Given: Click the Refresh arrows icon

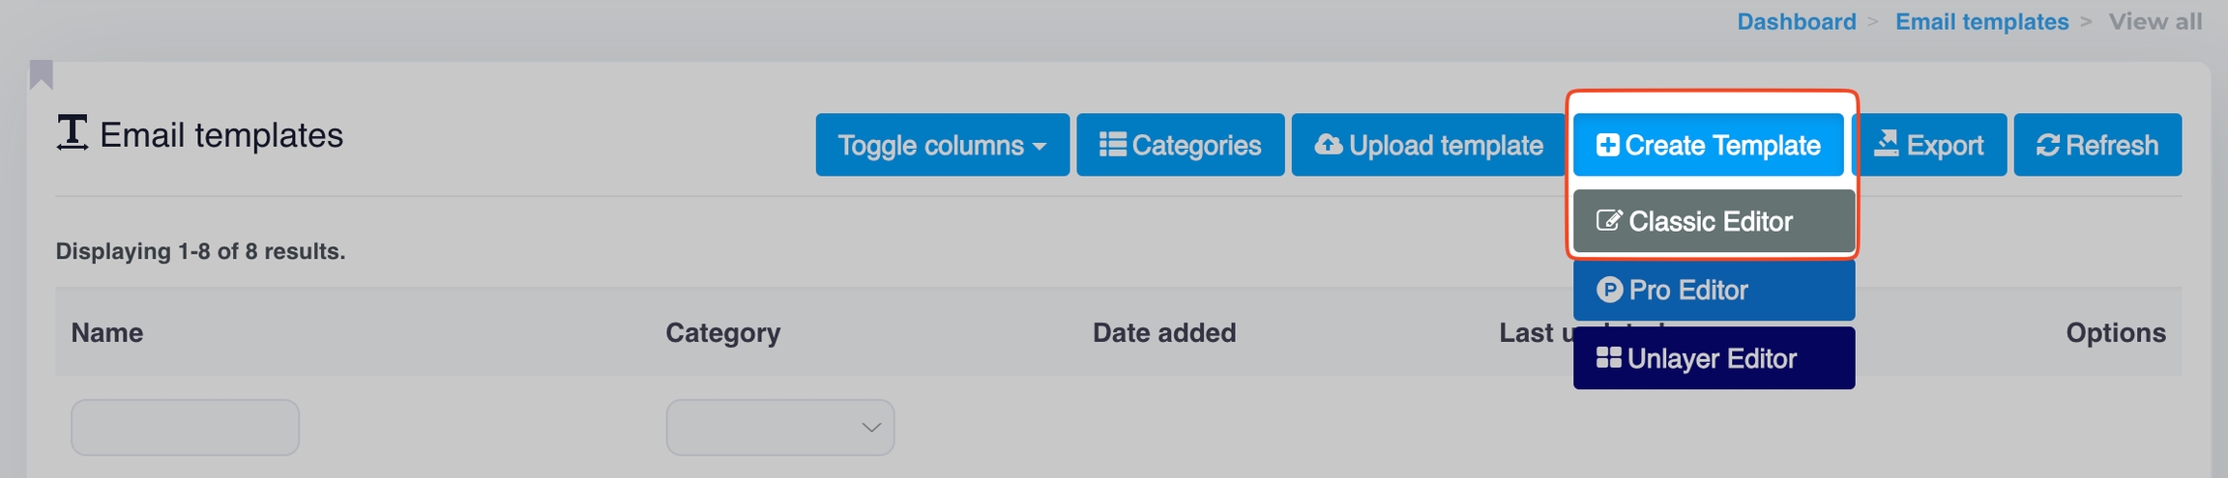Looking at the screenshot, I should point(2048,145).
